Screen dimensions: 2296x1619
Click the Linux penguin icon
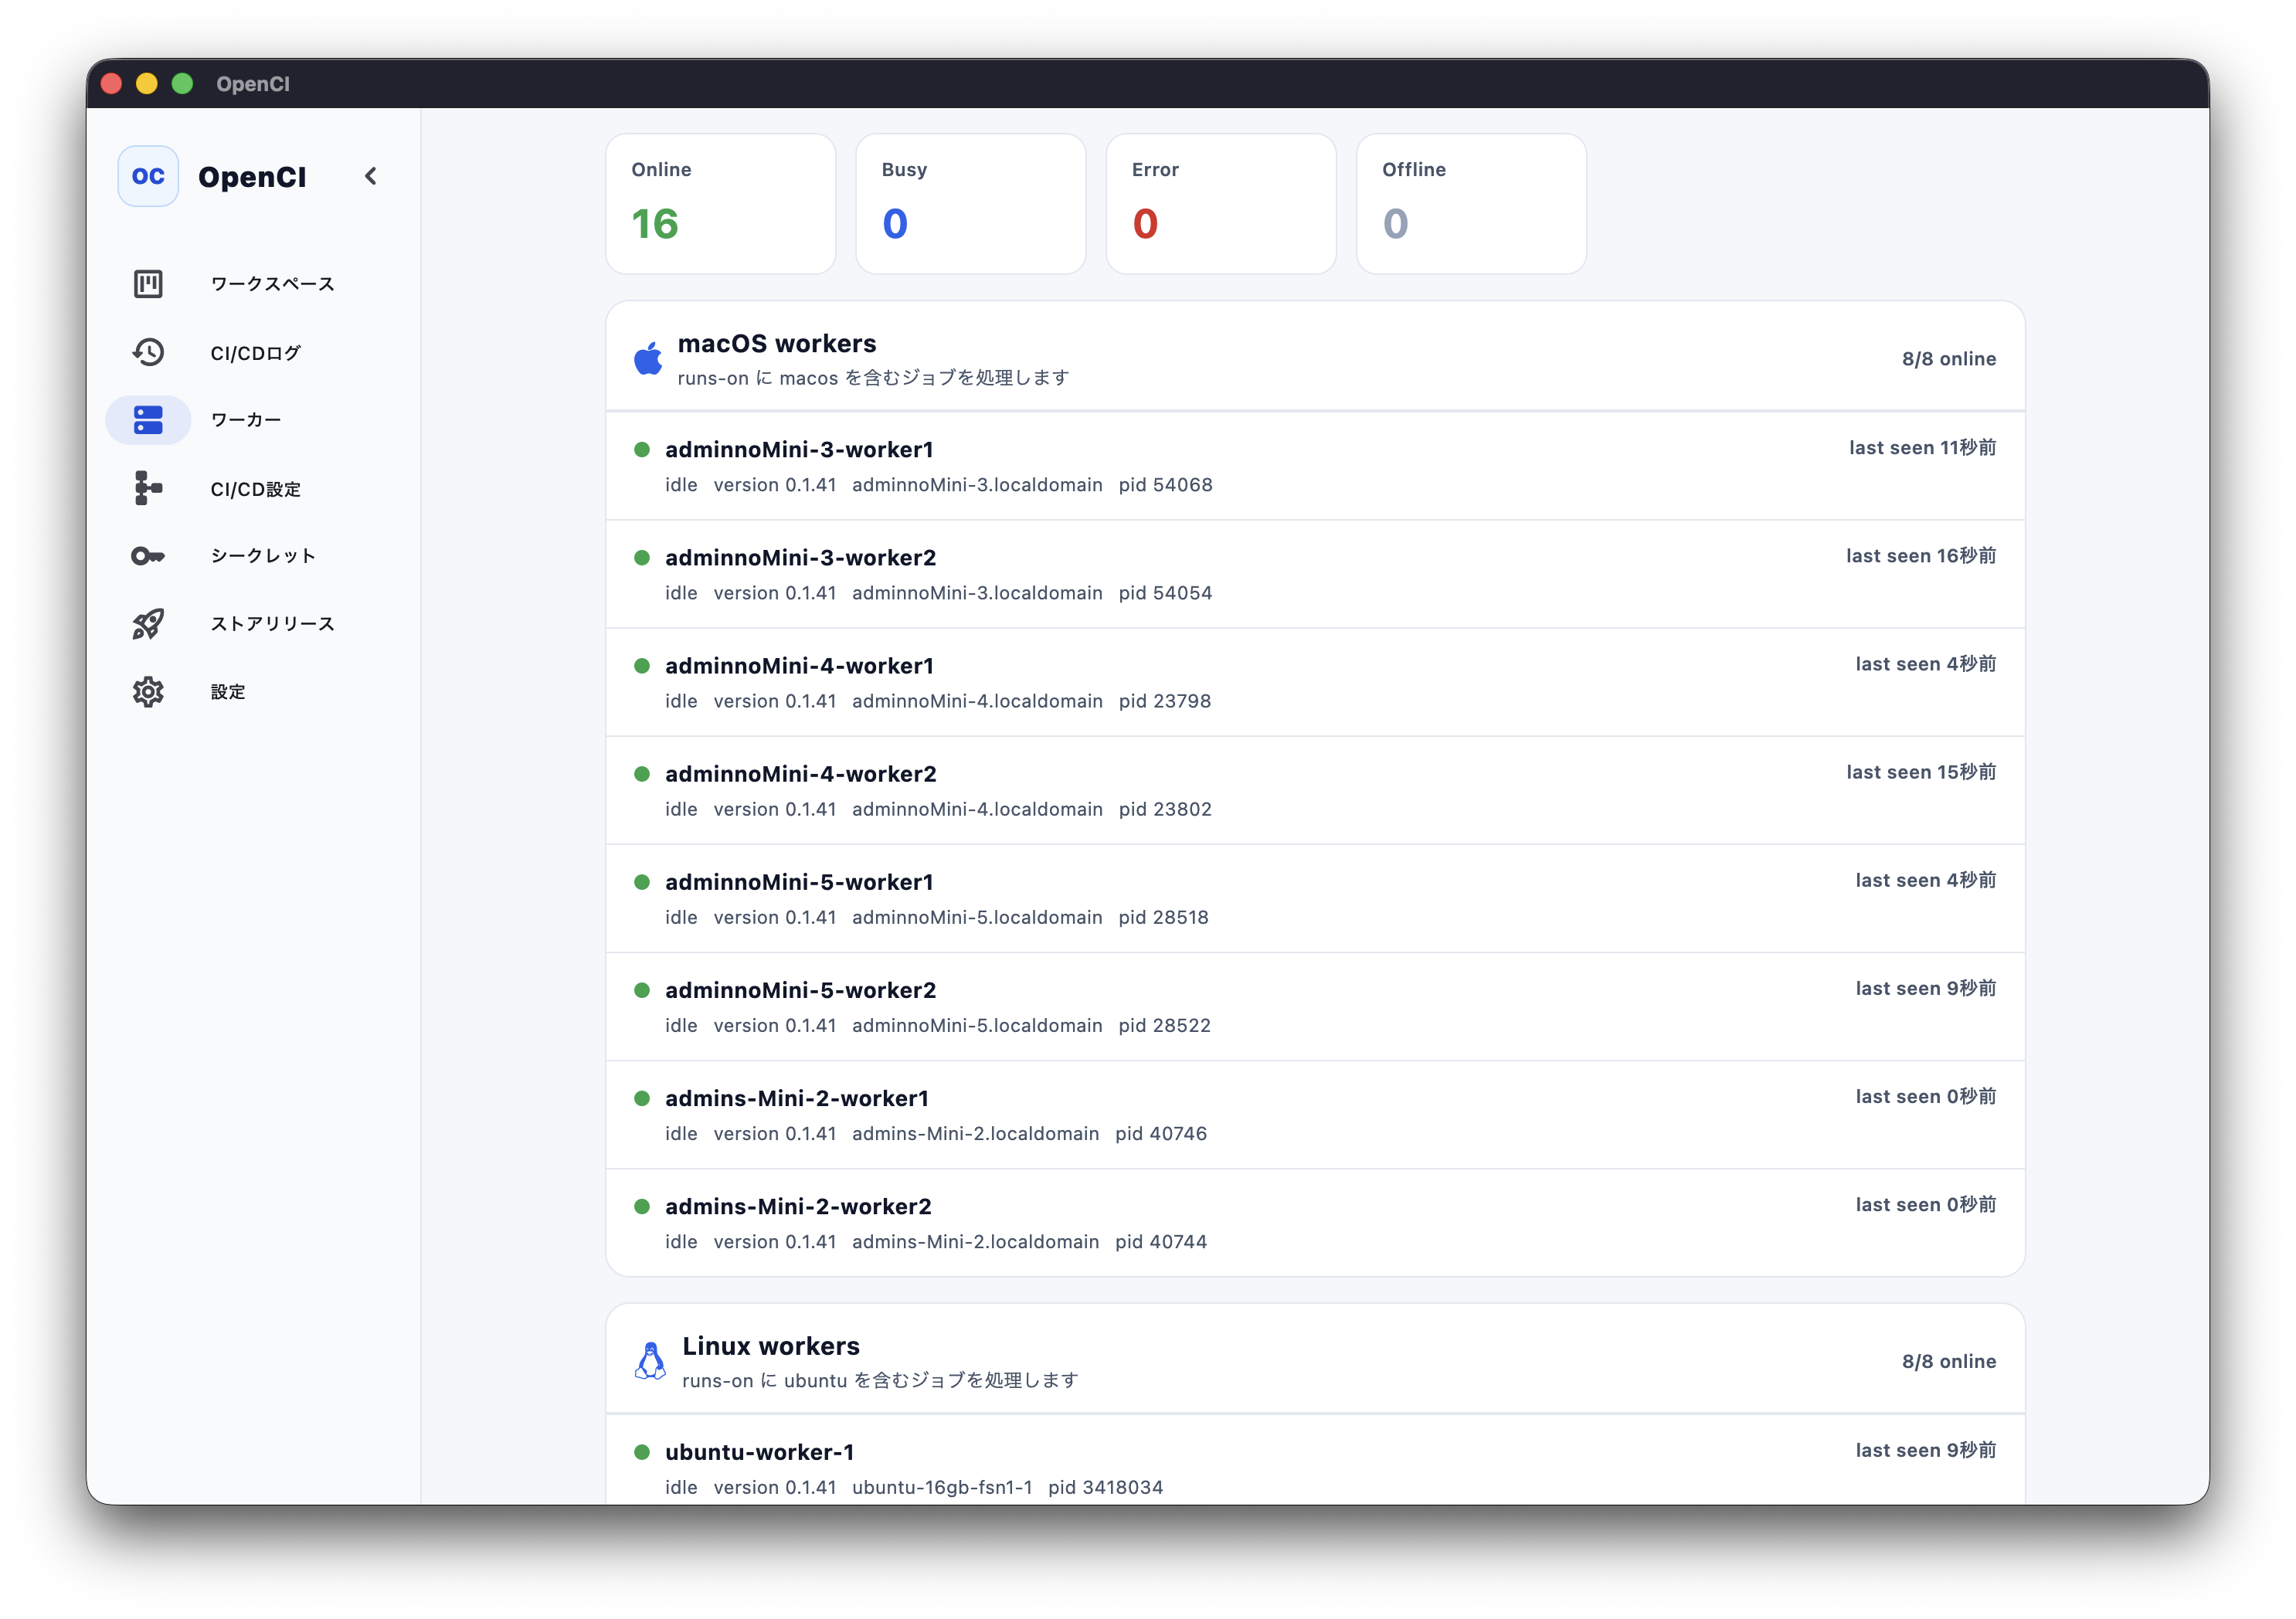click(650, 1361)
